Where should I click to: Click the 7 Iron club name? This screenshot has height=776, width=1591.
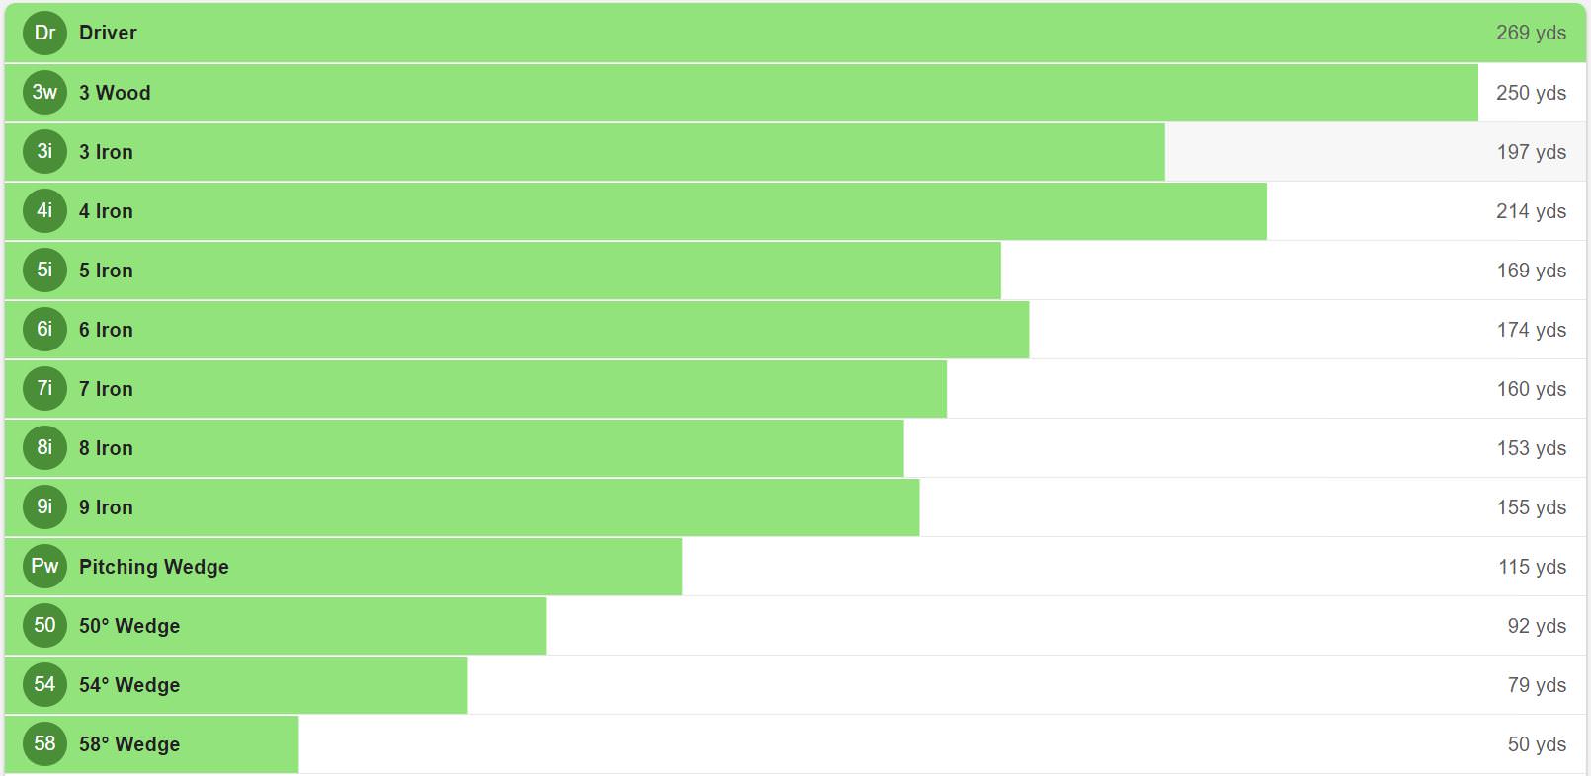tap(106, 389)
